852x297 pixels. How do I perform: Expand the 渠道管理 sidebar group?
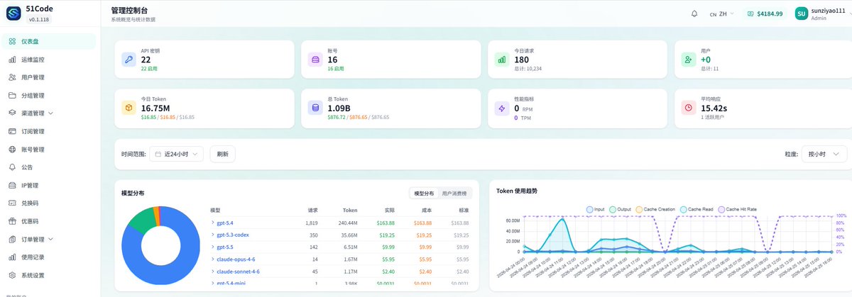(50, 113)
